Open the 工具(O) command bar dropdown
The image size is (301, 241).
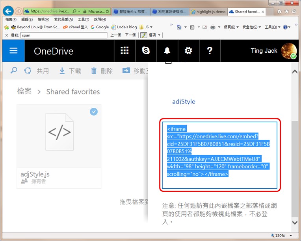[x=272, y=27]
